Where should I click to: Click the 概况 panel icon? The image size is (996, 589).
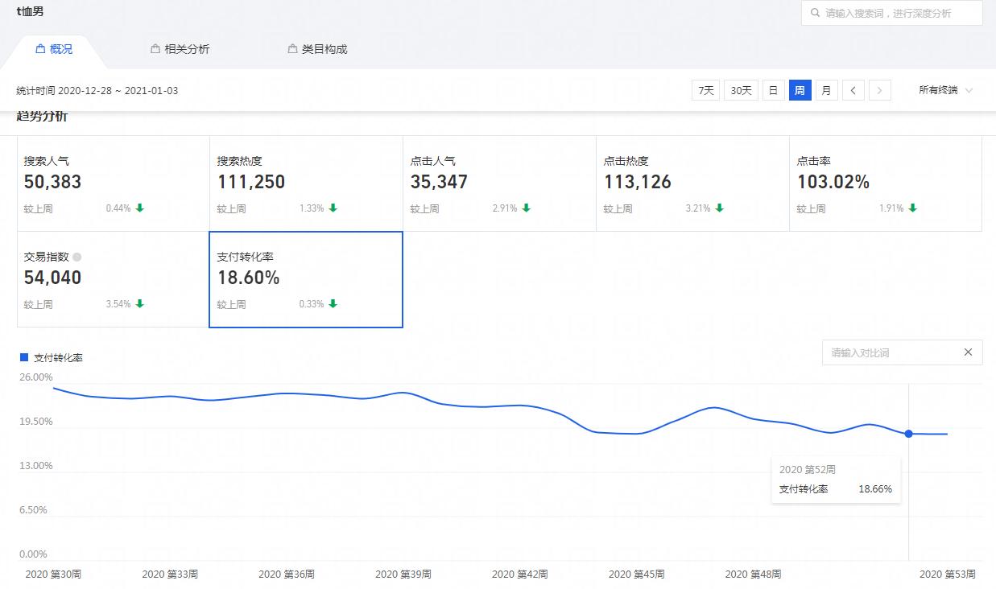point(41,48)
